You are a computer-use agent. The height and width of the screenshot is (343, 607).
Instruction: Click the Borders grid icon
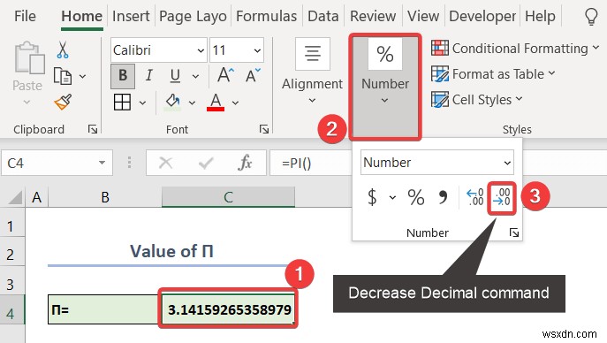coord(122,103)
